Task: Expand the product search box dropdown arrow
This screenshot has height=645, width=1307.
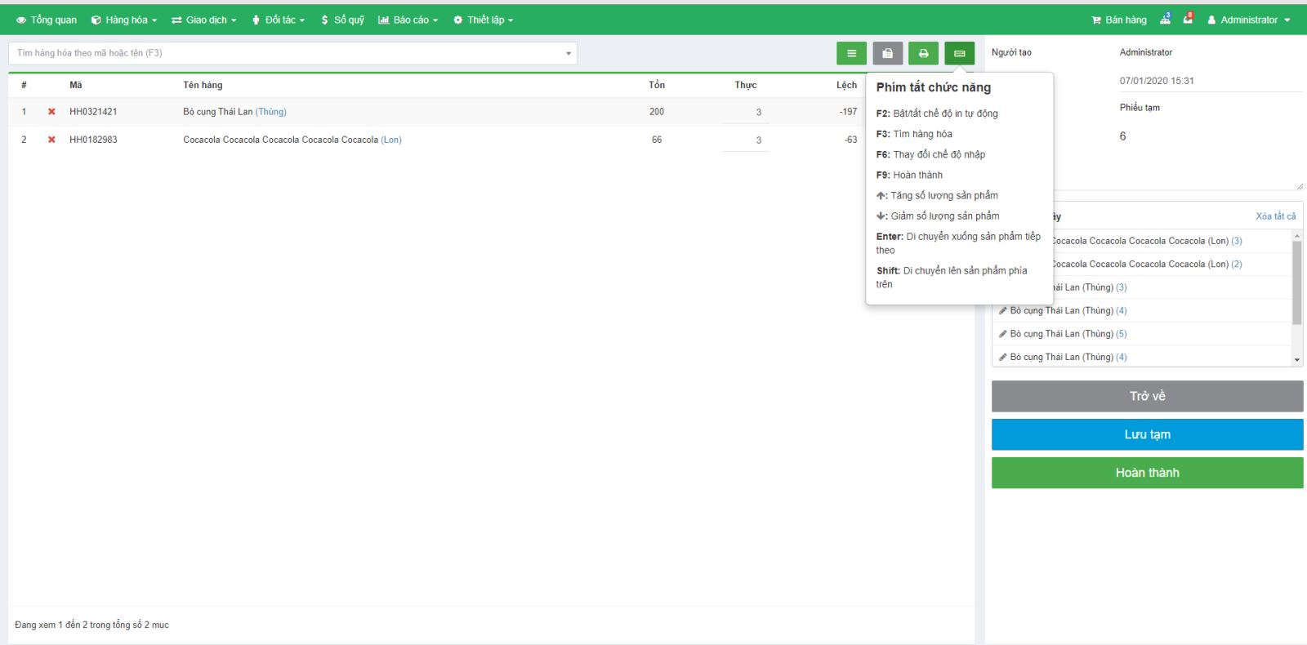Action: pyautogui.click(x=569, y=54)
